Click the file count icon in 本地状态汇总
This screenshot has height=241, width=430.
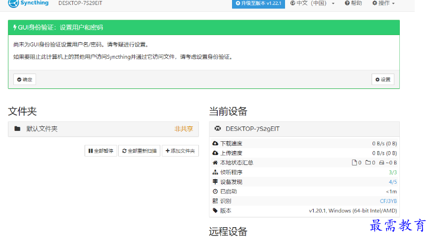point(354,162)
